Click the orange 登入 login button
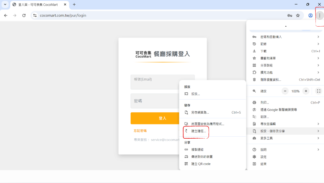 pyautogui.click(x=155, y=118)
